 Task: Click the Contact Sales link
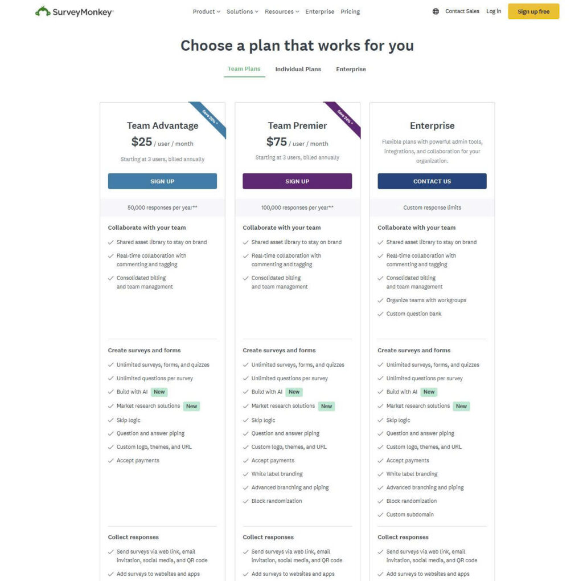click(x=462, y=11)
